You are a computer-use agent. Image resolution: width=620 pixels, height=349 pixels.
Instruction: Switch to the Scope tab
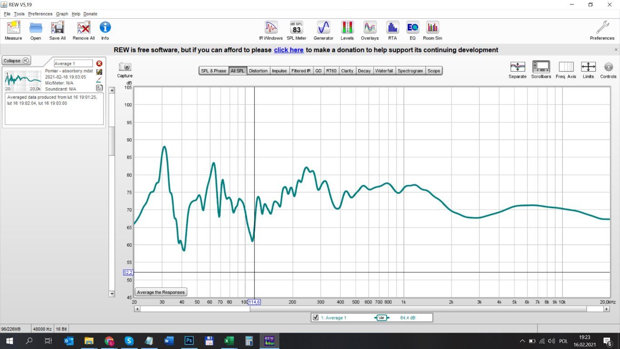pyautogui.click(x=434, y=71)
